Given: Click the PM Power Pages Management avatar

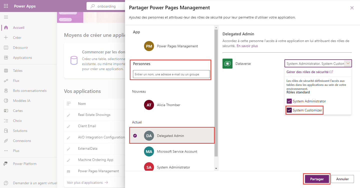Looking at the screenshot, I should tap(149, 46).
